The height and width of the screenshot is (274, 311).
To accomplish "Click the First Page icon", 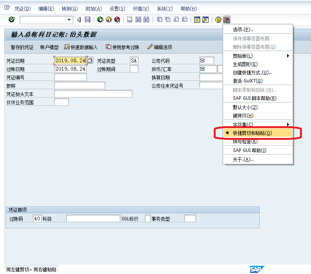I will pos(159,19).
